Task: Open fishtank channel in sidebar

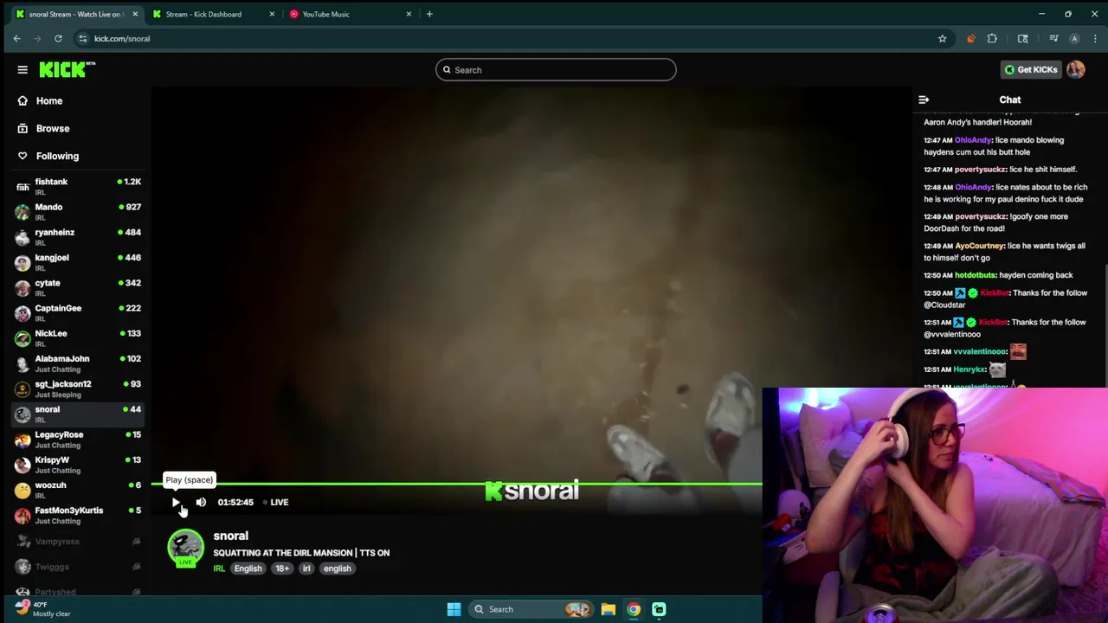Action: click(x=78, y=186)
